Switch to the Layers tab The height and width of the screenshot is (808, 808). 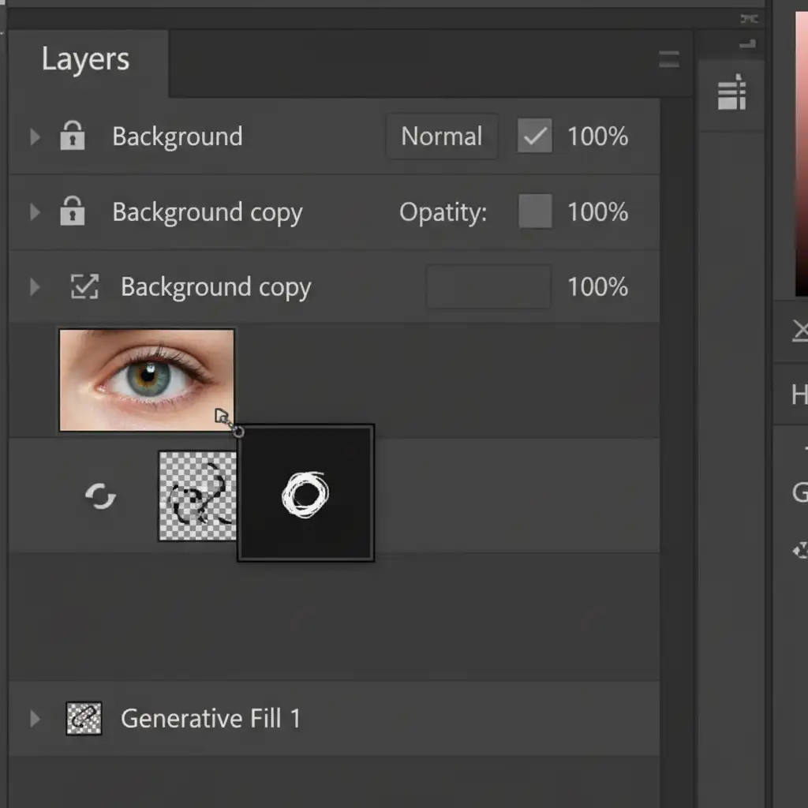point(86,60)
